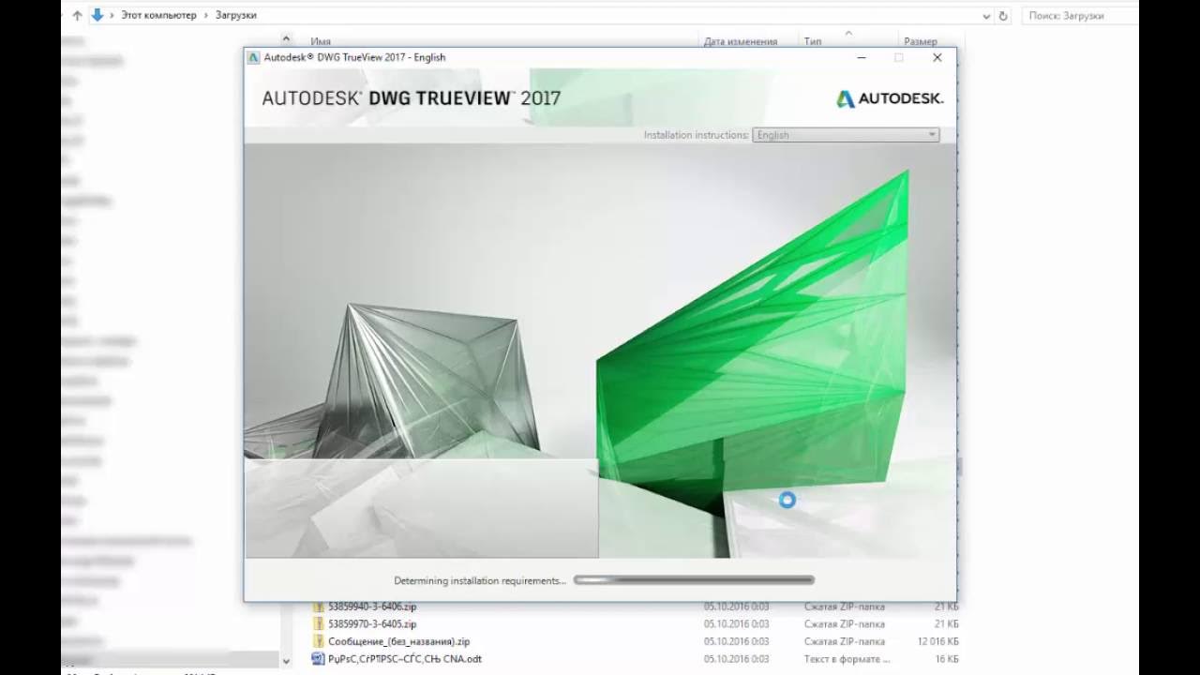Click the Текст в формате type cell

pyautogui.click(x=847, y=659)
